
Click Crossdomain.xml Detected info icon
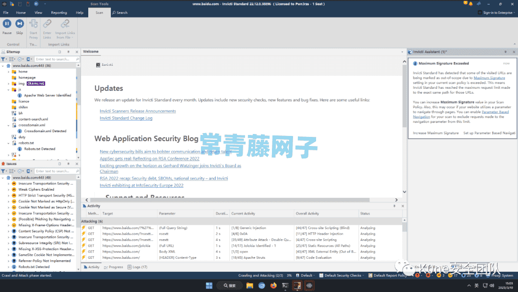(19, 131)
